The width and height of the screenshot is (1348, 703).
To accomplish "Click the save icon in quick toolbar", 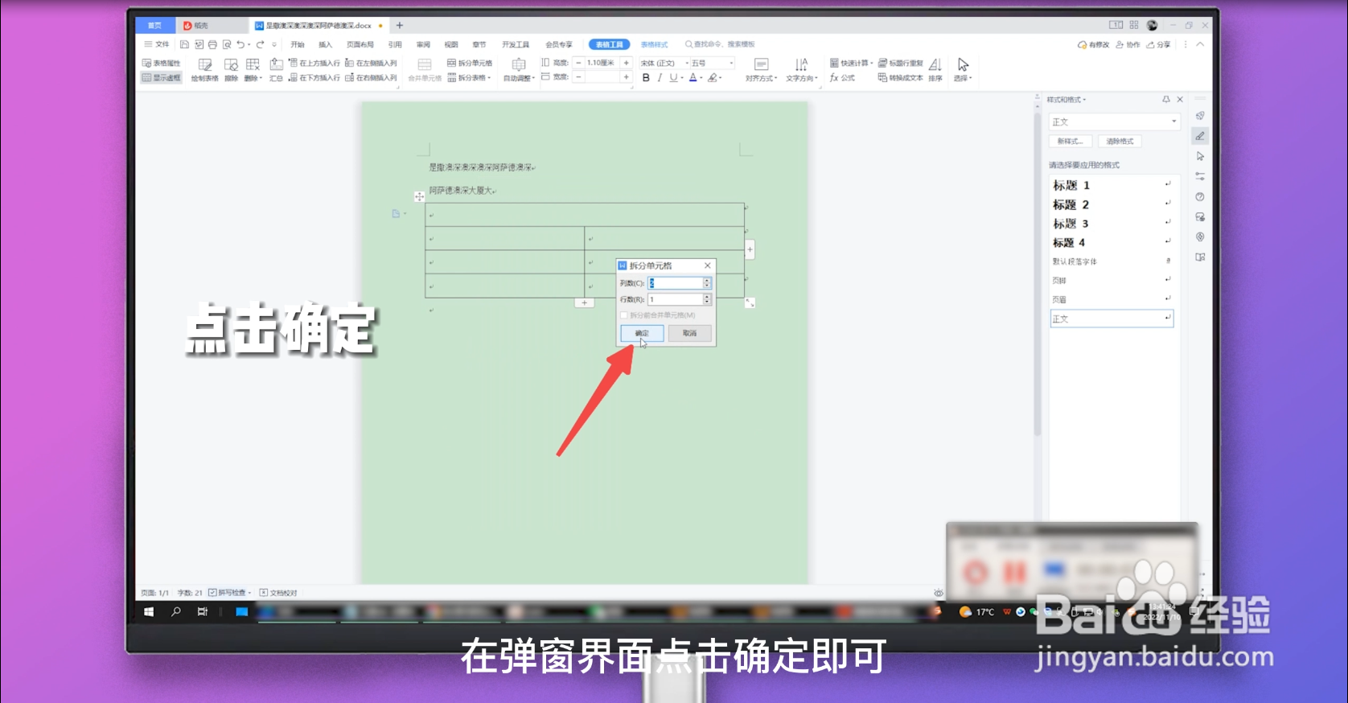I will [x=184, y=44].
